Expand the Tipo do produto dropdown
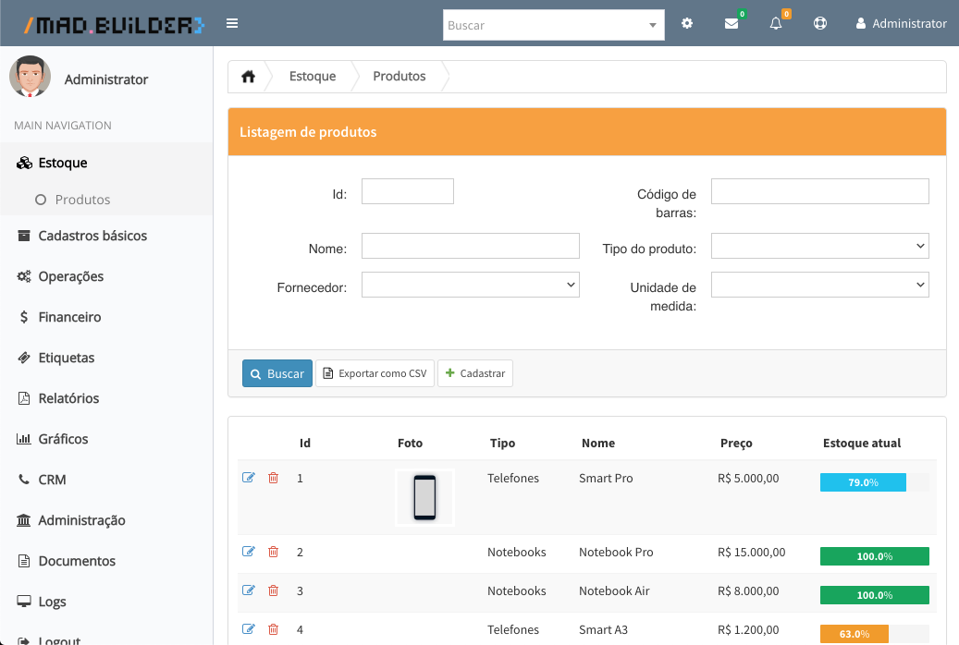Image resolution: width=959 pixels, height=645 pixels. pyautogui.click(x=819, y=246)
